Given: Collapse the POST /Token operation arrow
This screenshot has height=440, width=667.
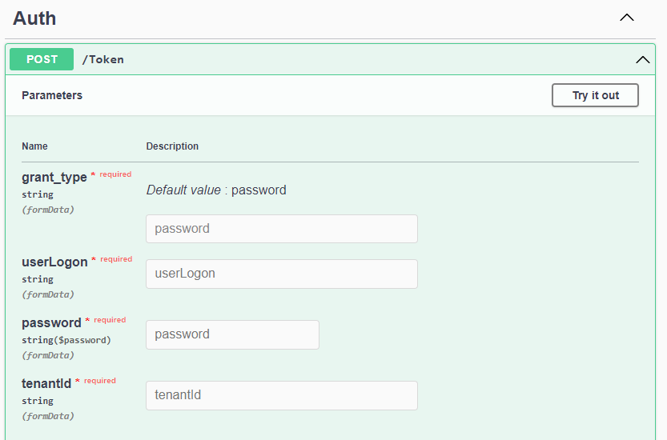Looking at the screenshot, I should [642, 59].
